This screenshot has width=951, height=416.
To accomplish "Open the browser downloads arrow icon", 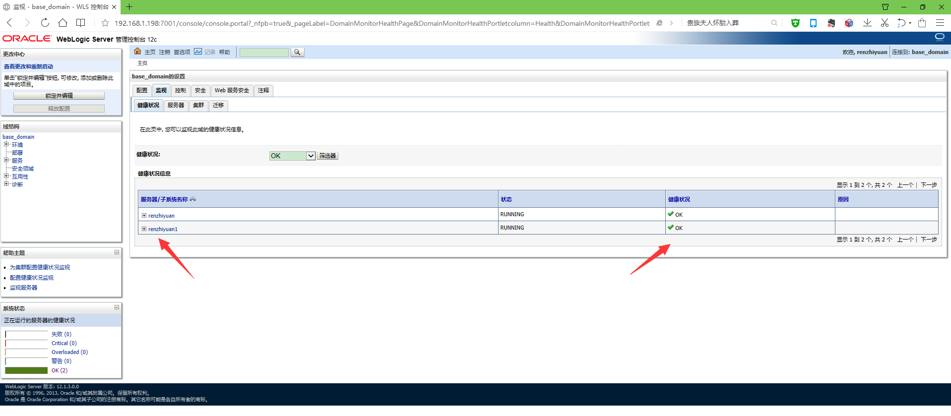I will point(867,23).
